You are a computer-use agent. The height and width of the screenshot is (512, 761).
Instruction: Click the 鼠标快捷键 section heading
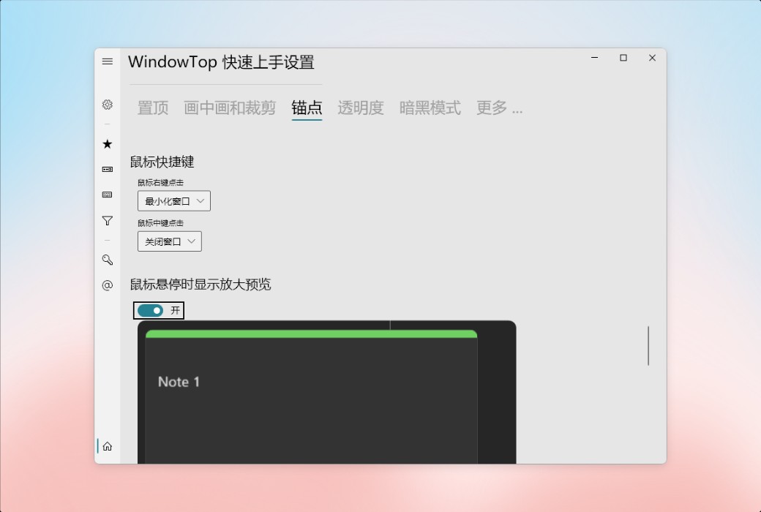162,162
